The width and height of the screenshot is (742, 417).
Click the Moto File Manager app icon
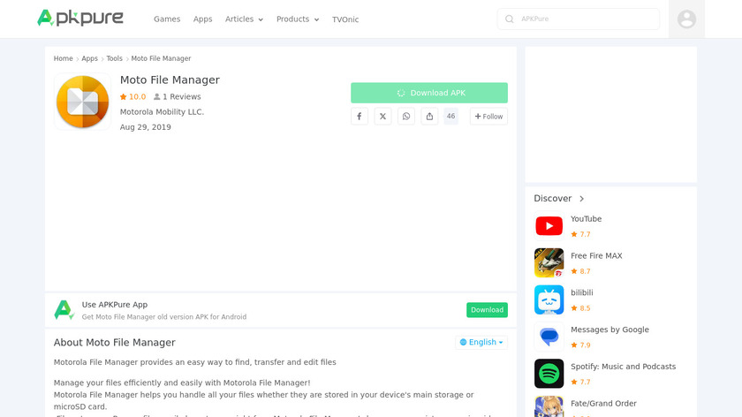point(82,102)
